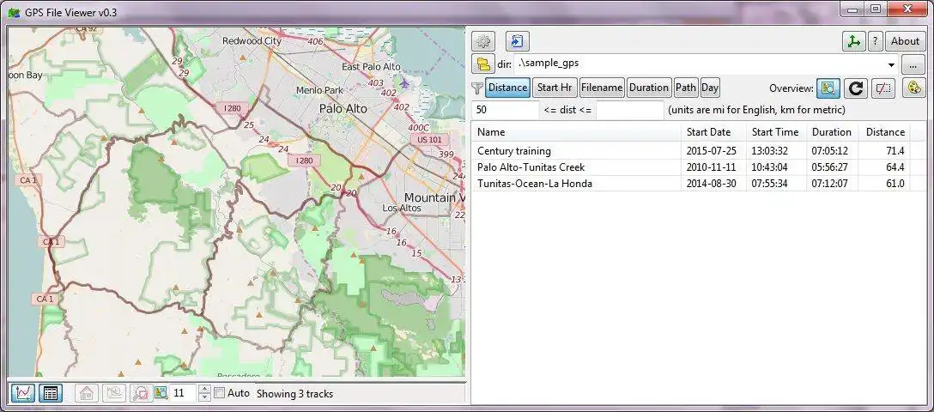Image resolution: width=934 pixels, height=412 pixels.
Task: Select the Day filter tab
Action: tap(709, 88)
